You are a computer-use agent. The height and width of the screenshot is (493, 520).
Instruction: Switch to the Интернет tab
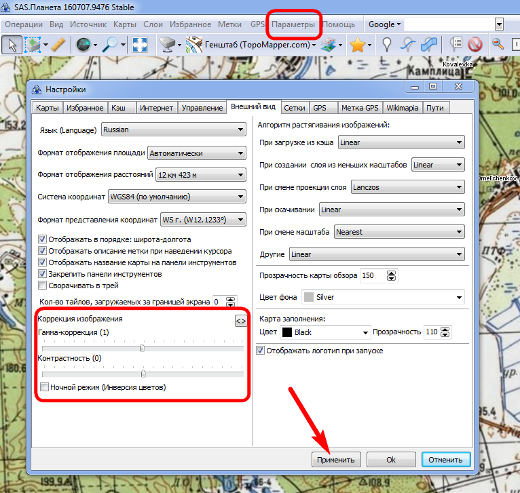point(157,108)
